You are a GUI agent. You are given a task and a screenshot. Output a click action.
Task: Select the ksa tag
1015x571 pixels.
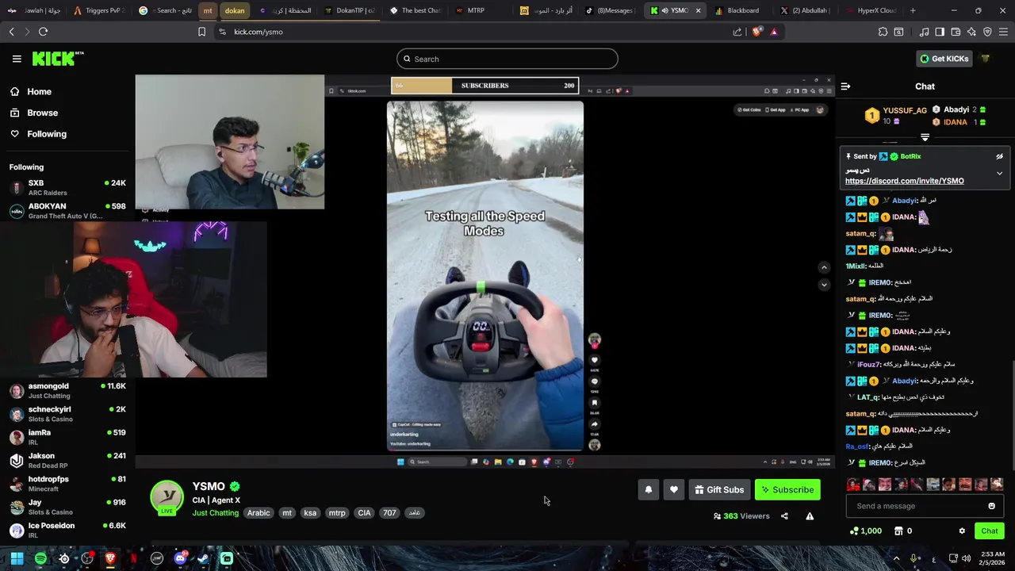point(310,513)
